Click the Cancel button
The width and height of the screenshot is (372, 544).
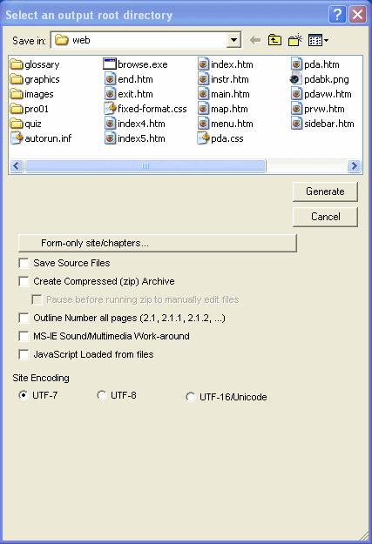pyautogui.click(x=325, y=217)
